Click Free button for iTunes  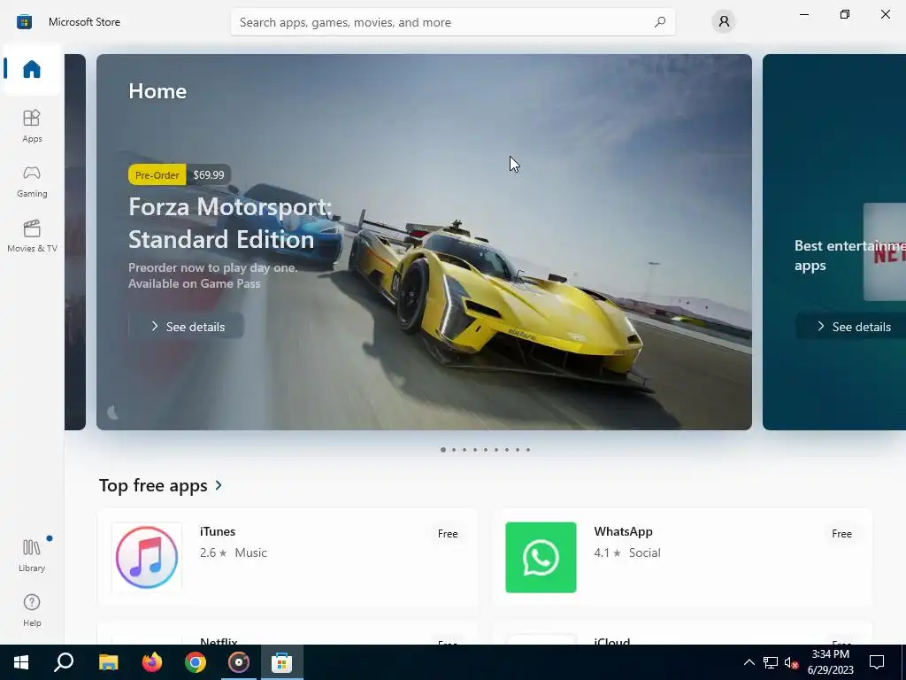[448, 534]
